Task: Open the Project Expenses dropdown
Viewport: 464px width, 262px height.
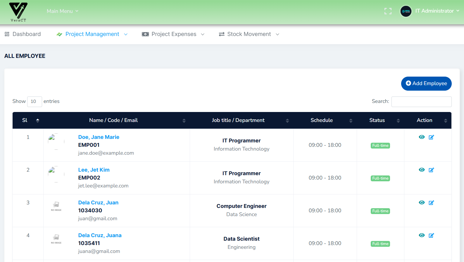Action: coord(173,34)
